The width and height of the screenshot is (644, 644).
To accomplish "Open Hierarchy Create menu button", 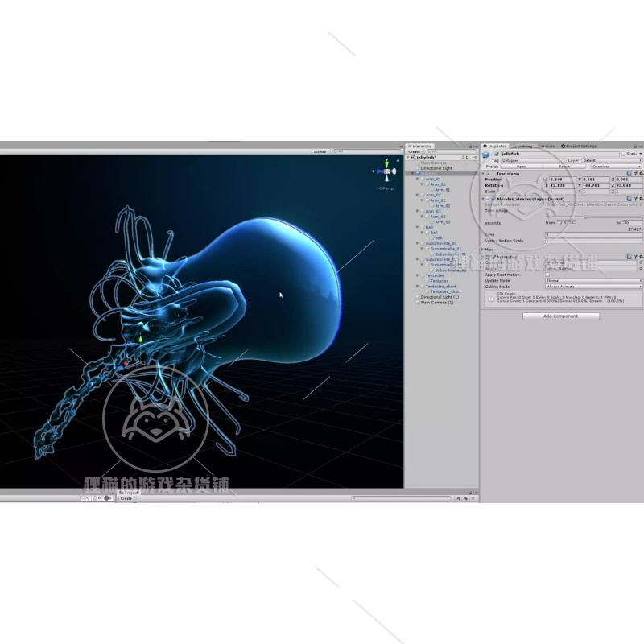I will [x=416, y=151].
